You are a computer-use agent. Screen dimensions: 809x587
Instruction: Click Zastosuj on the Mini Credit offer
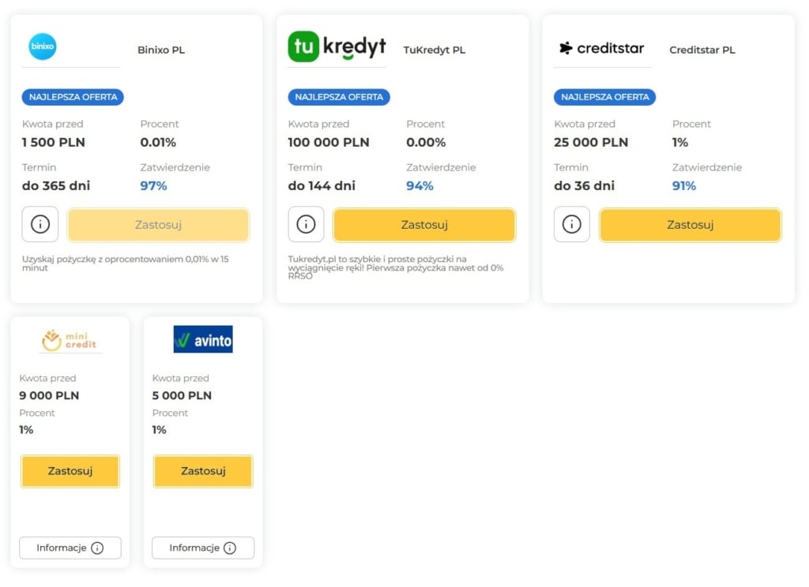tap(70, 471)
